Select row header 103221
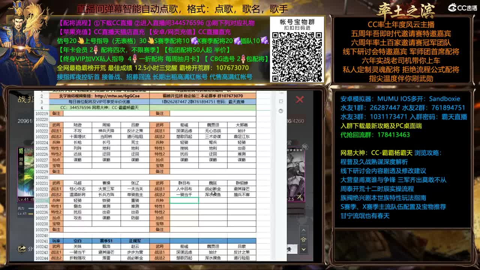Viewport: 480px width, 270px height. (42, 125)
